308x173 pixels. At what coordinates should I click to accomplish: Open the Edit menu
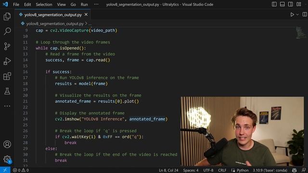point(27,4)
